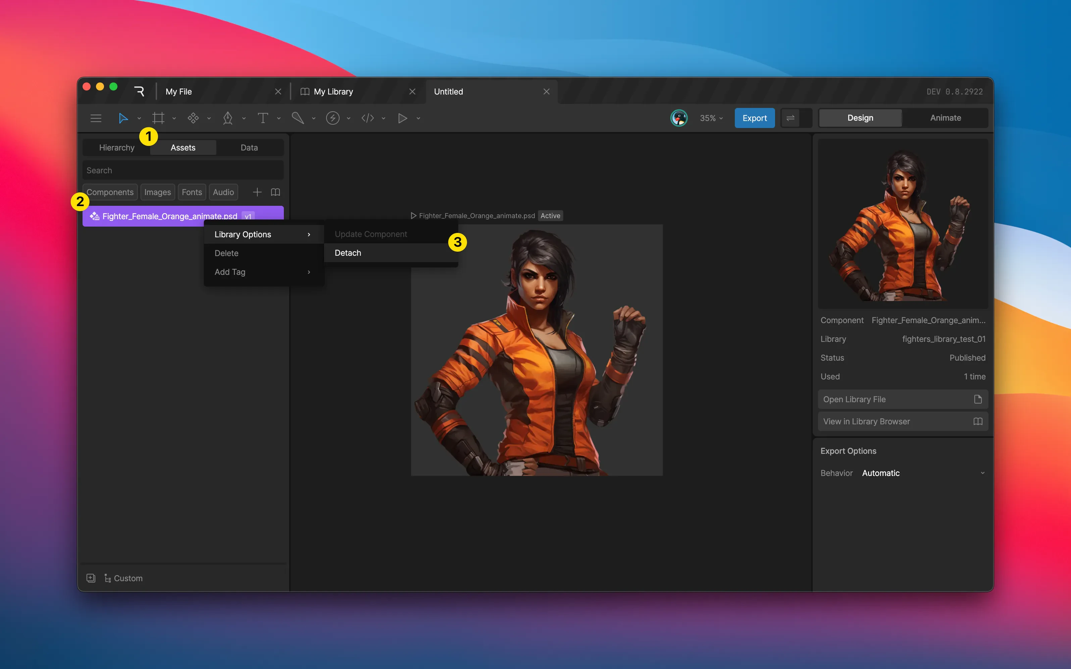Open library book icon in Assets panel

pos(275,192)
